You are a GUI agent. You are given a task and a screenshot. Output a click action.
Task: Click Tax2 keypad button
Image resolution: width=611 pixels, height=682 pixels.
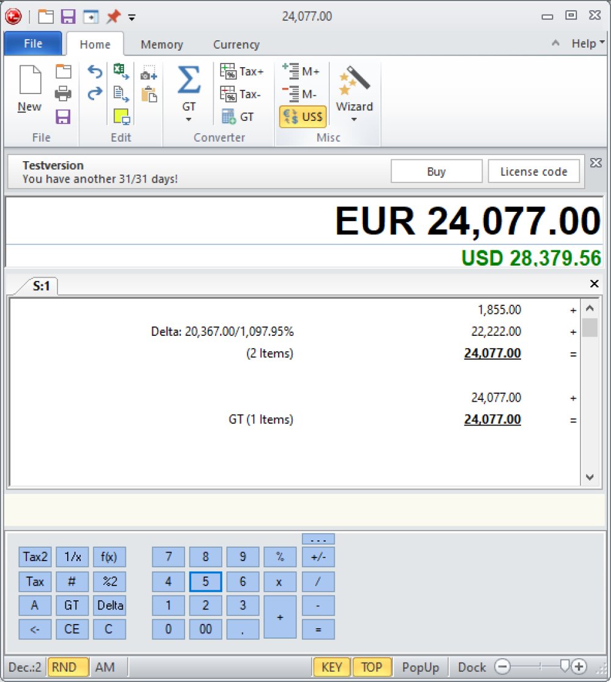35,557
